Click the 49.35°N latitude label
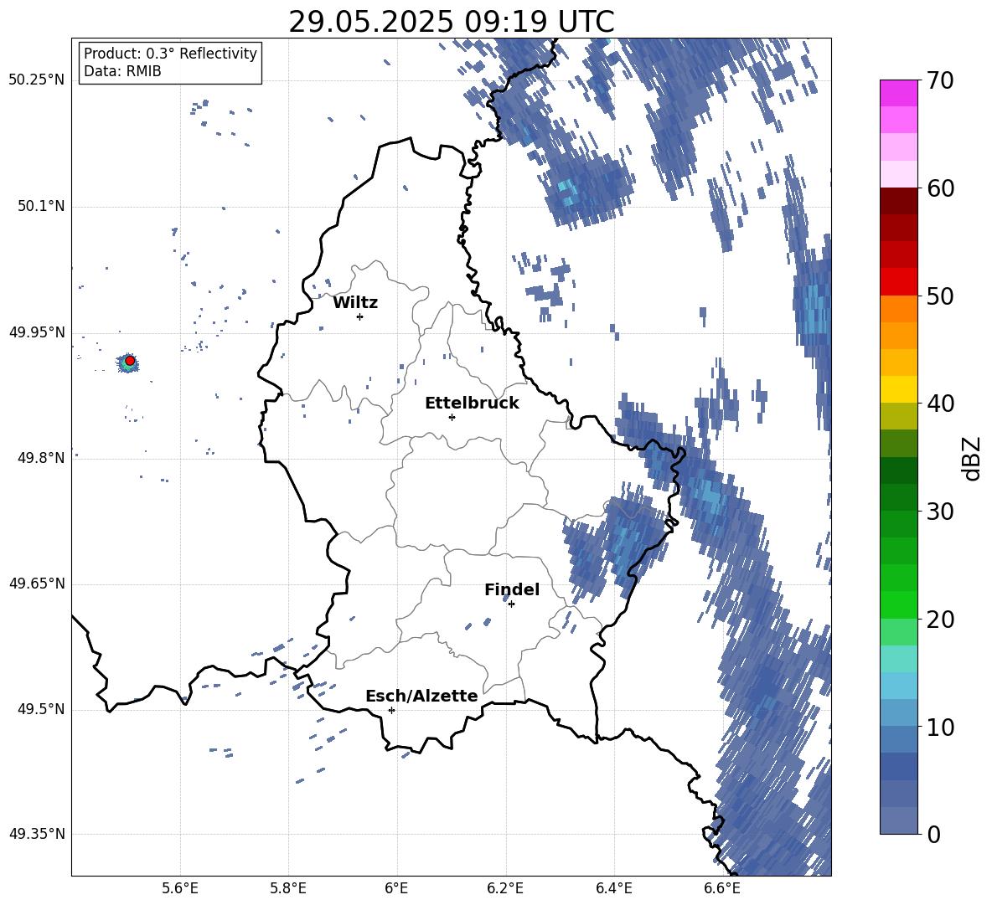 point(37,834)
